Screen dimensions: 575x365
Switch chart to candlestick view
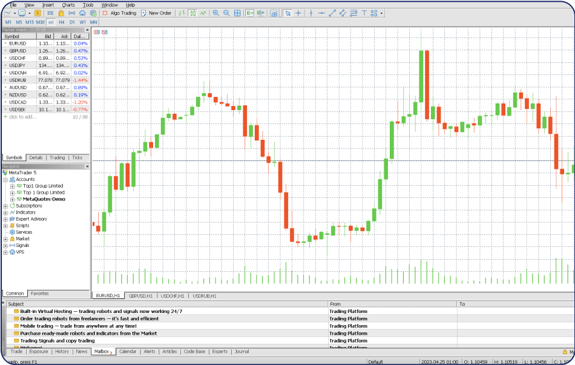192,13
